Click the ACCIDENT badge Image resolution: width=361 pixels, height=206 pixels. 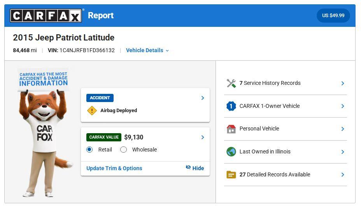[100, 98]
